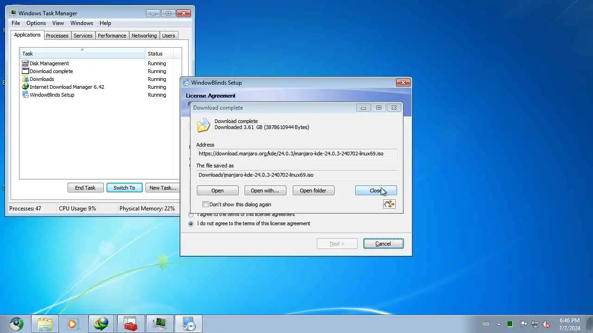593x333 pixels.
Task: Switch to the Processes tab
Action: point(57,36)
